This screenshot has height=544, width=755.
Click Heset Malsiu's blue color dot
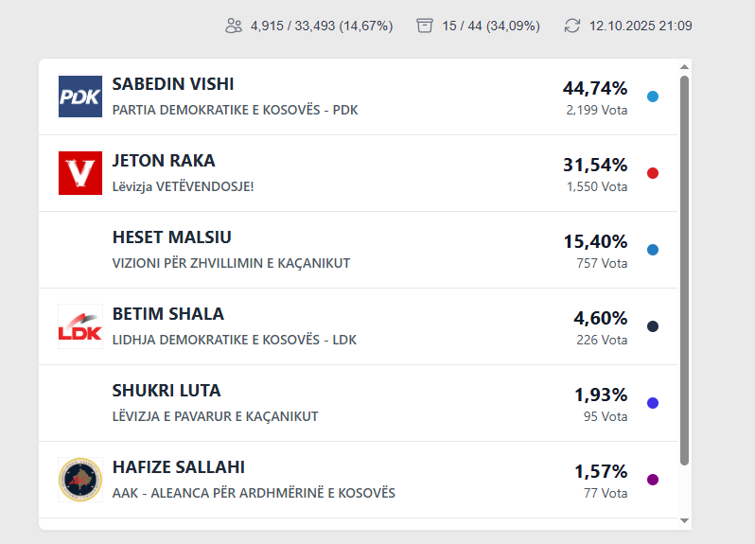[653, 250]
